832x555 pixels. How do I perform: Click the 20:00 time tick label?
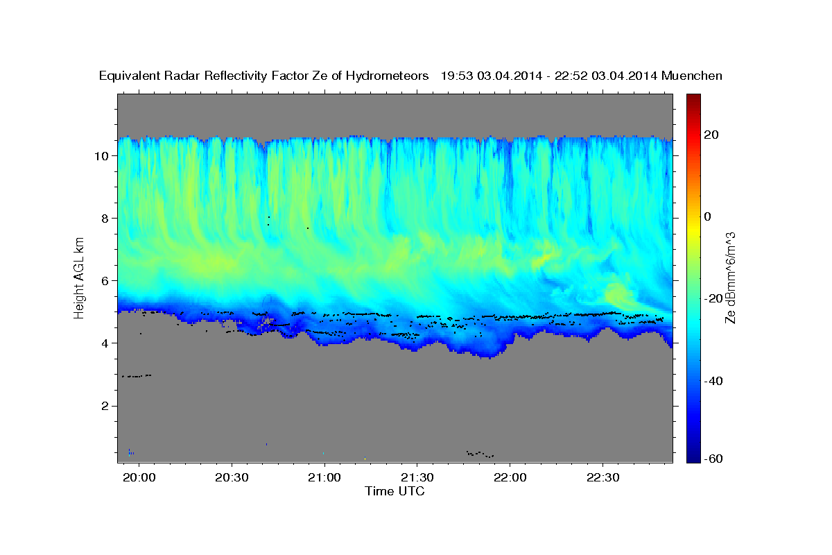tap(139, 478)
